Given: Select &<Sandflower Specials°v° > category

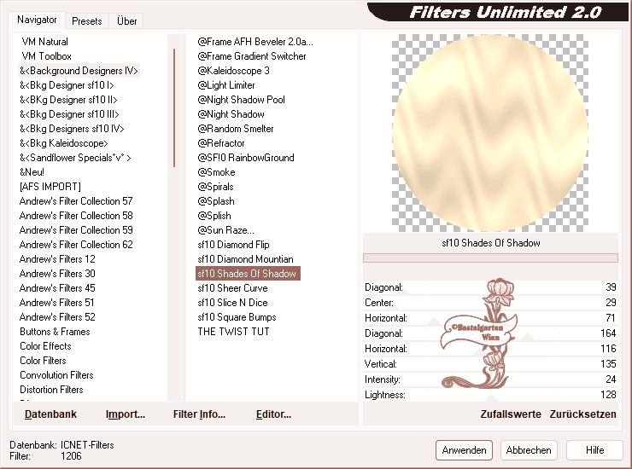Looking at the screenshot, I should click(75, 158).
